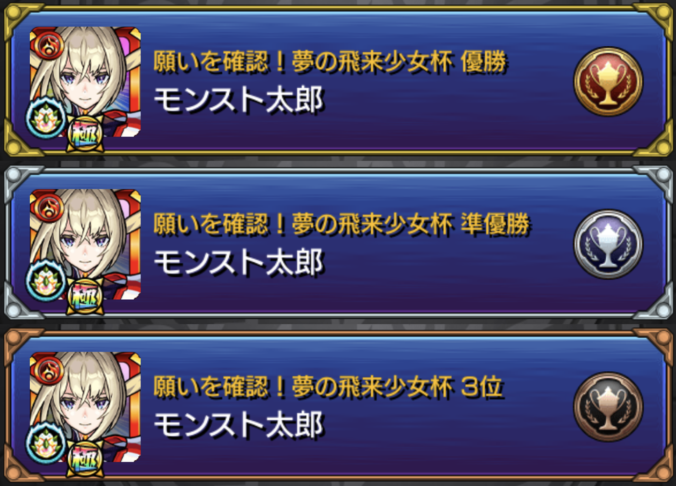Image resolution: width=676 pixels, height=486 pixels.
Task: Select character portrait in the 準優勝 banner
Action: click(85, 245)
